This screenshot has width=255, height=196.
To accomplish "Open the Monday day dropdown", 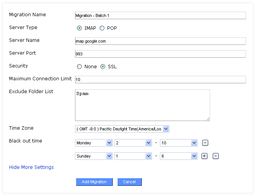I will pyautogui.click(x=94, y=143).
